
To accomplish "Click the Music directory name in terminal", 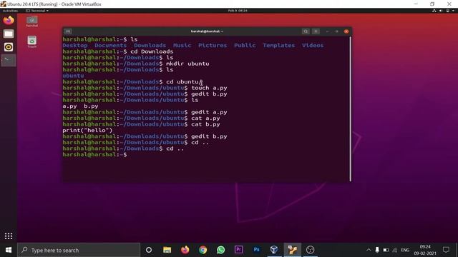I will pyautogui.click(x=182, y=46).
